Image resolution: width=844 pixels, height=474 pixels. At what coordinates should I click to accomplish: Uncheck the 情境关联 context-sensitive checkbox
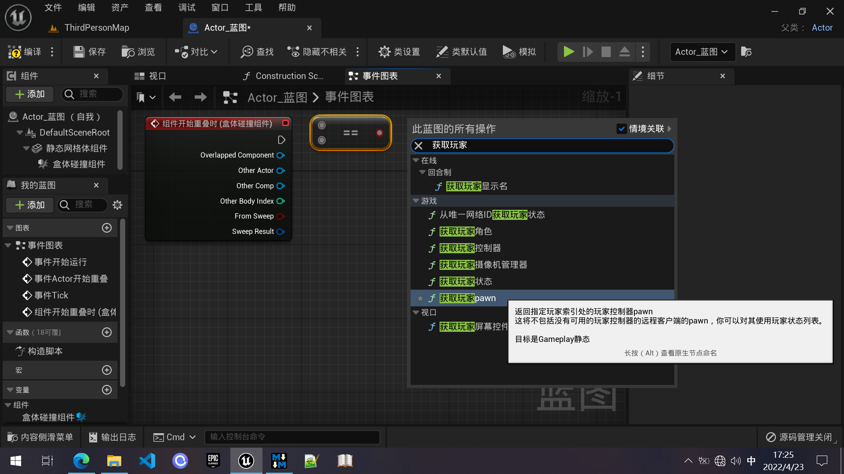click(x=622, y=129)
